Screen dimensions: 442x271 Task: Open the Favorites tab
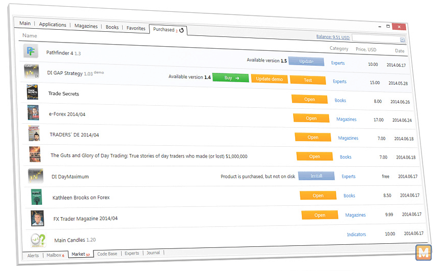[136, 28]
